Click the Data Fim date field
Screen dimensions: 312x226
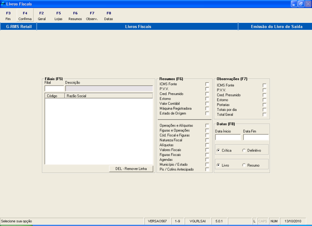(256, 137)
